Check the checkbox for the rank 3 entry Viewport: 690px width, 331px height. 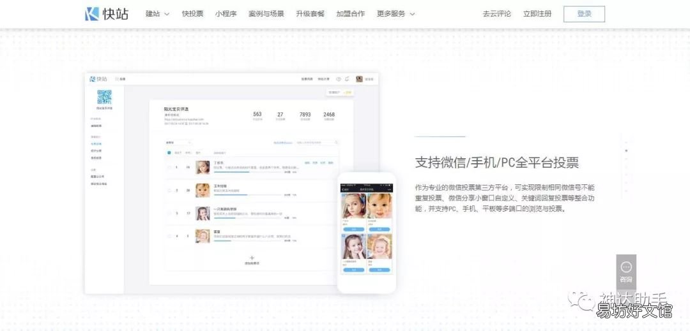click(x=169, y=214)
